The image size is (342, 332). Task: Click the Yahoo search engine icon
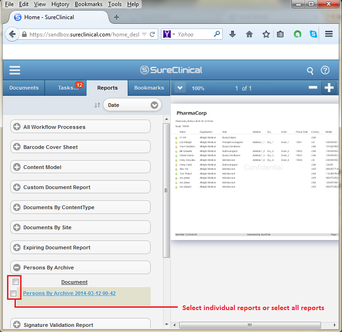click(x=167, y=34)
